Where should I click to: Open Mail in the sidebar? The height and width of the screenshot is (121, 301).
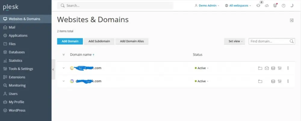pos(26,27)
